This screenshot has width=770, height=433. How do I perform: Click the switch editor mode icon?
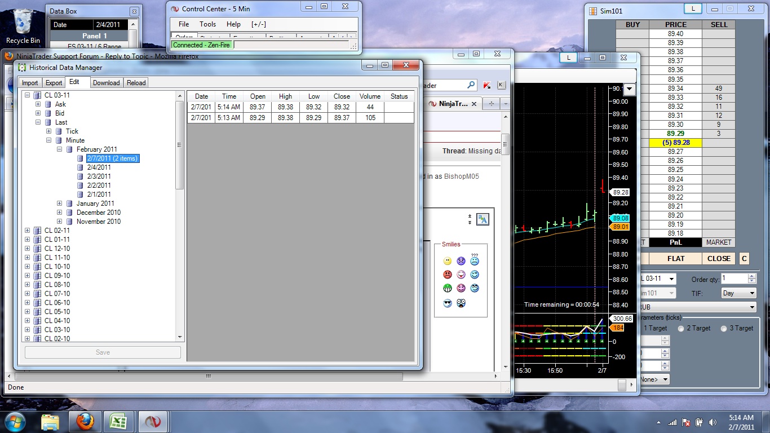482,219
